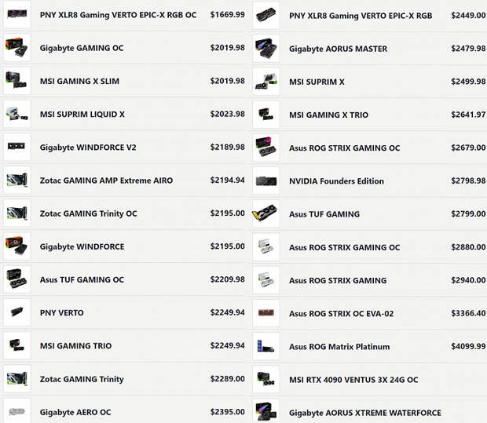This screenshot has width=487, height=423.
Task: Open the Gigabyte GAMING OC product thumbnail
Action: tap(17, 48)
